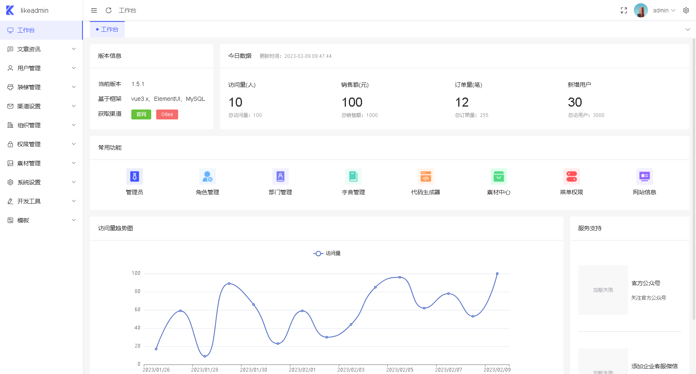
Task: Click the refresh icon in header
Action: (x=109, y=10)
